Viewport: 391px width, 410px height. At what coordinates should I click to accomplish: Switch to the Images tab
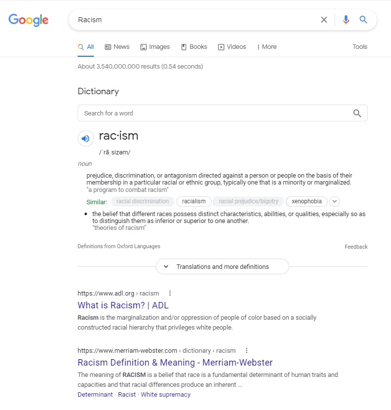(155, 47)
